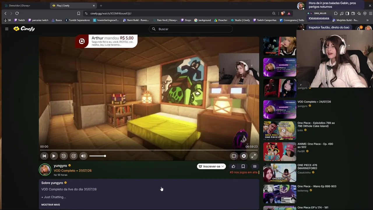
Task: Close the Play | Cinefy tab
Action: click(94, 6)
